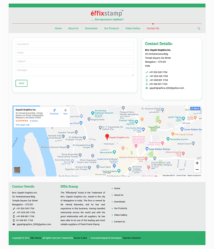Zoom in the map with plus button
Viewport: 214px width, 249px height.
coord(197,163)
